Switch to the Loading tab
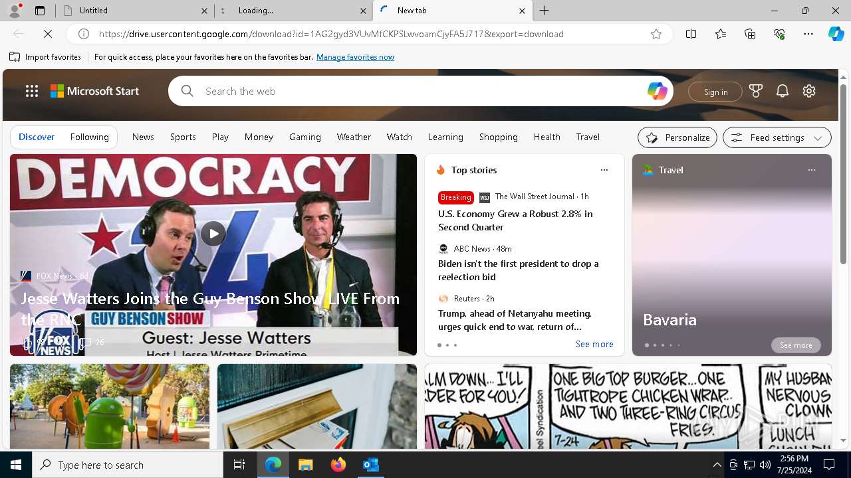The width and height of the screenshot is (851, 478). (293, 11)
